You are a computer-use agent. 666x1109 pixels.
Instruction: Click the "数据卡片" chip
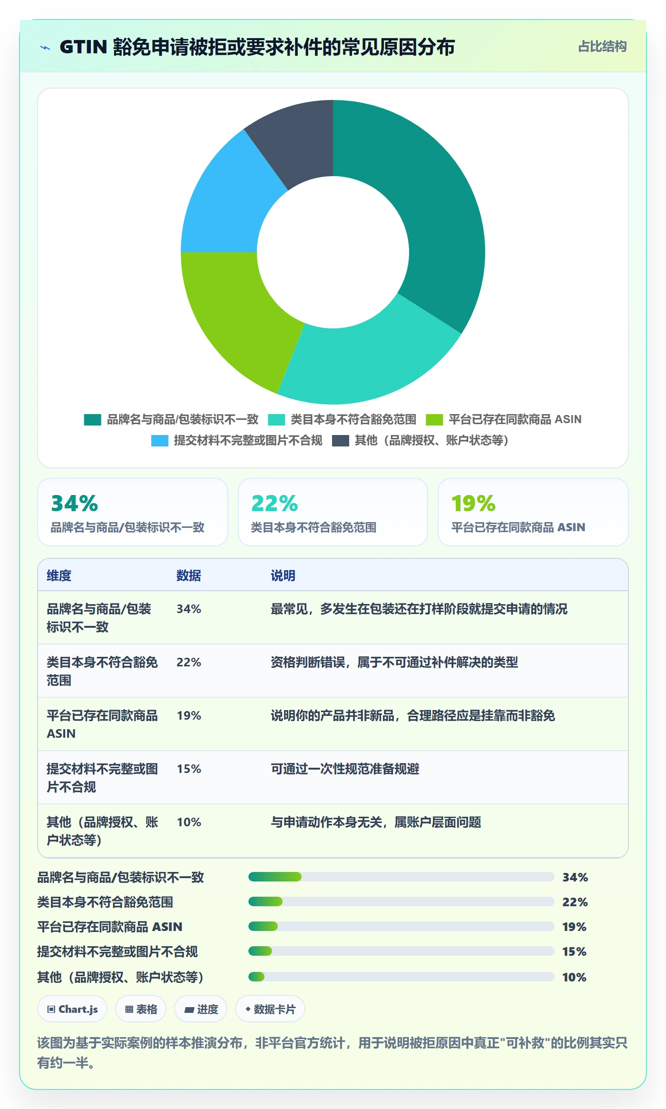click(270, 1009)
